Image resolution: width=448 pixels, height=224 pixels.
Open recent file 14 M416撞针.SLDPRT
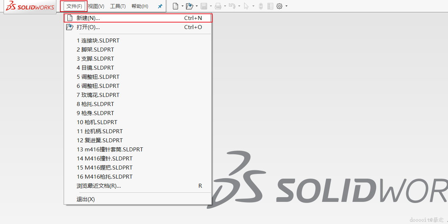(x=138, y=158)
